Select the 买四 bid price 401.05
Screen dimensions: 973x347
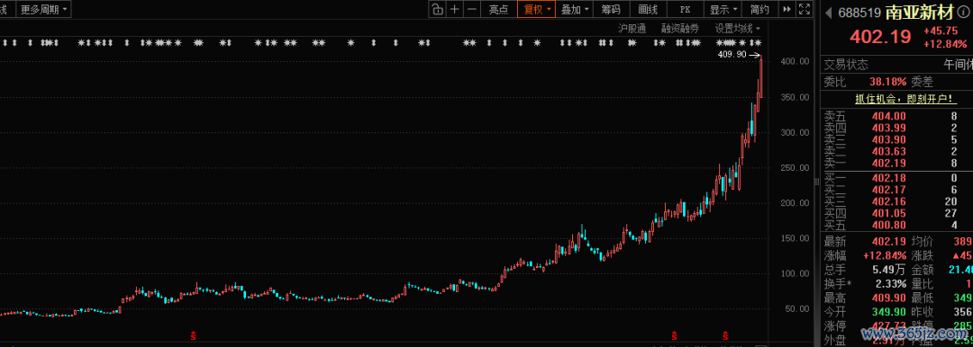[x=888, y=213]
